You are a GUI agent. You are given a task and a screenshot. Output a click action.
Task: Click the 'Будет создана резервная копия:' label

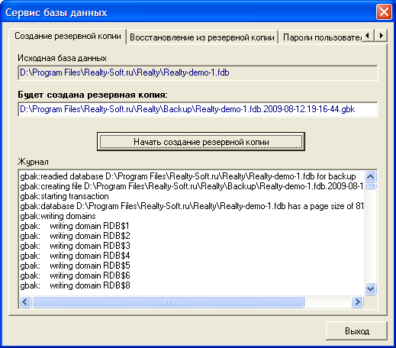(x=92, y=95)
